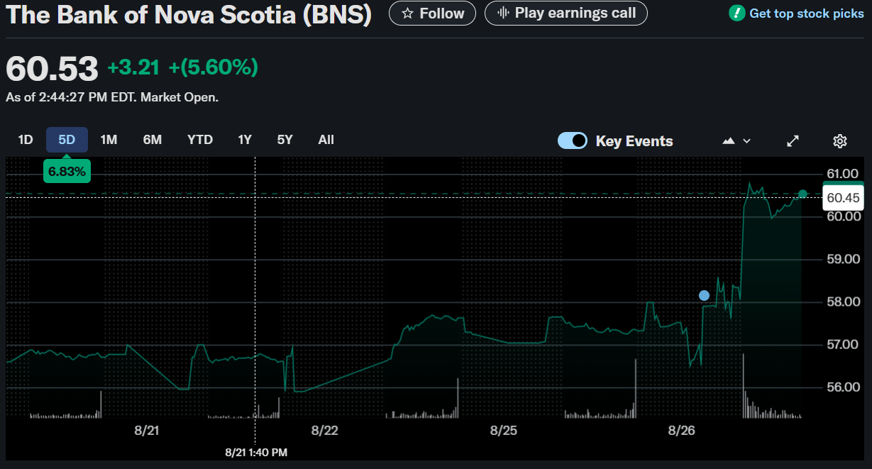The height and width of the screenshot is (469, 872).
Task: Click the 6.83% range change badge
Action: (67, 171)
